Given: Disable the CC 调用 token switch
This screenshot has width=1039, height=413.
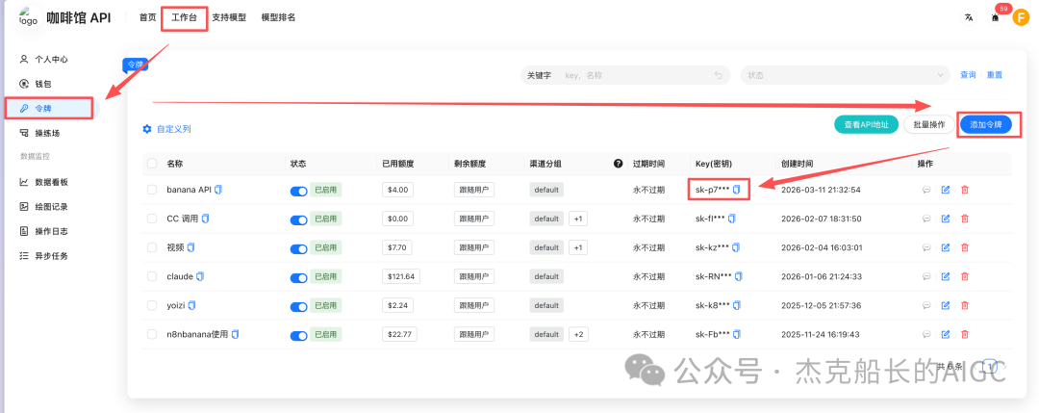Looking at the screenshot, I should pyautogui.click(x=299, y=219).
